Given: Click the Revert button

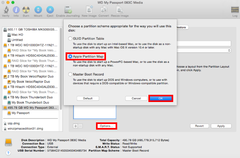Looking at the screenshot, I should (199, 126).
